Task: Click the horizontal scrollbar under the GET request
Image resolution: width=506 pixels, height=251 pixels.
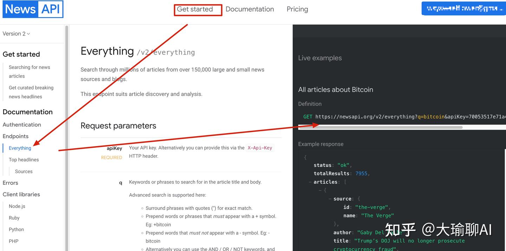Action: (x=380, y=127)
